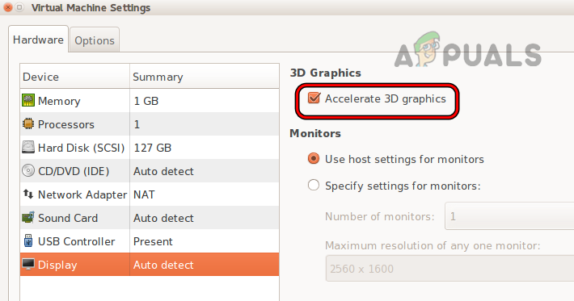
Task: Disable Accelerate 3D graphics checkbox
Action: tap(314, 98)
